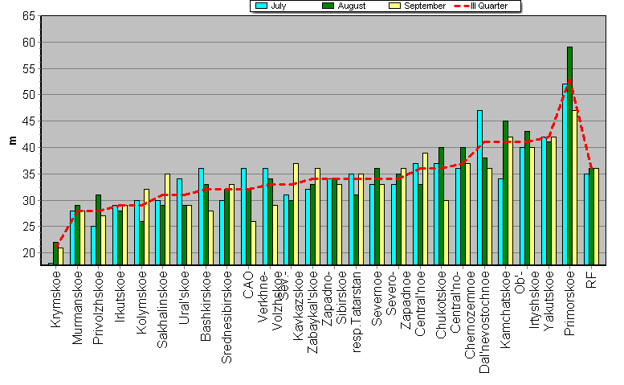
Task: Click the August green legend swatch
Action: pos(328,6)
